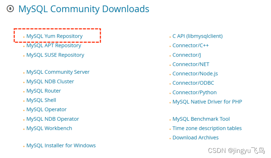This screenshot has height=158, width=271.
Task: Open the Connector/J link
Action: [x=187, y=55]
